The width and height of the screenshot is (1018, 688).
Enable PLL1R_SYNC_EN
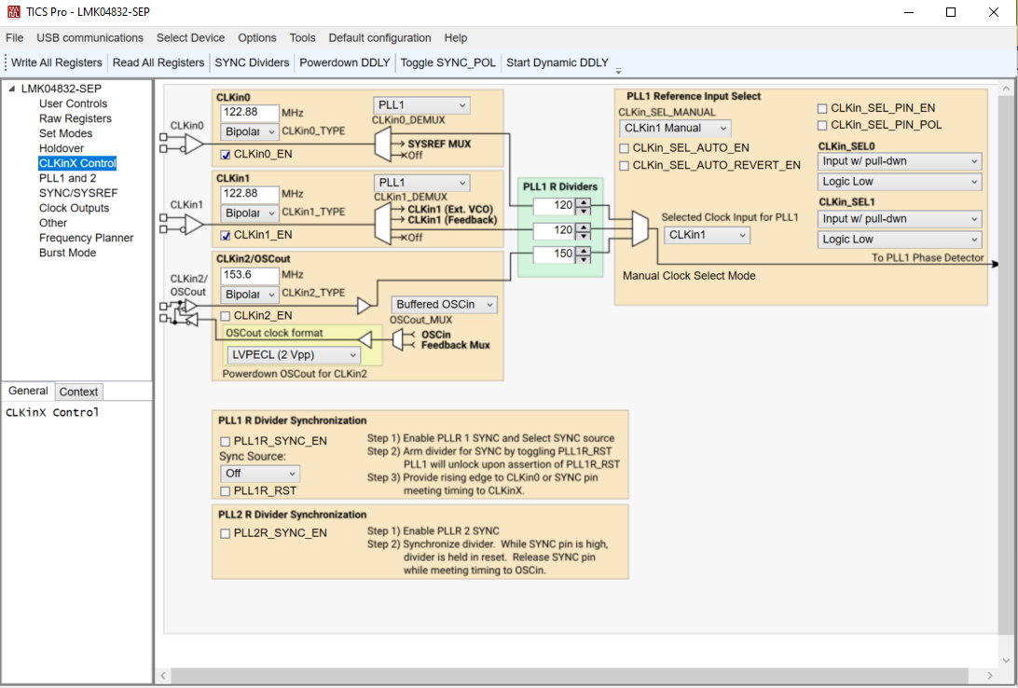pyautogui.click(x=224, y=441)
